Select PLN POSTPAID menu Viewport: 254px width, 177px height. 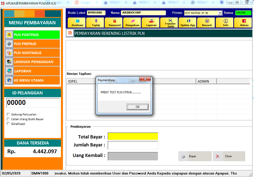[36, 35]
